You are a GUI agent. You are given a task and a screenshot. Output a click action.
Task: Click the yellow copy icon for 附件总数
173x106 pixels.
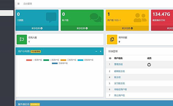[x=112, y=40]
